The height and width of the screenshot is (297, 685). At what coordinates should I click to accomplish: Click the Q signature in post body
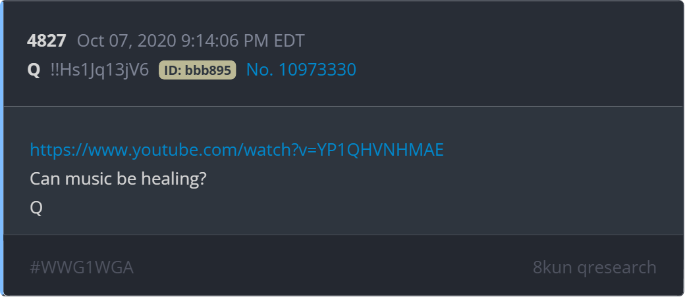point(36,208)
